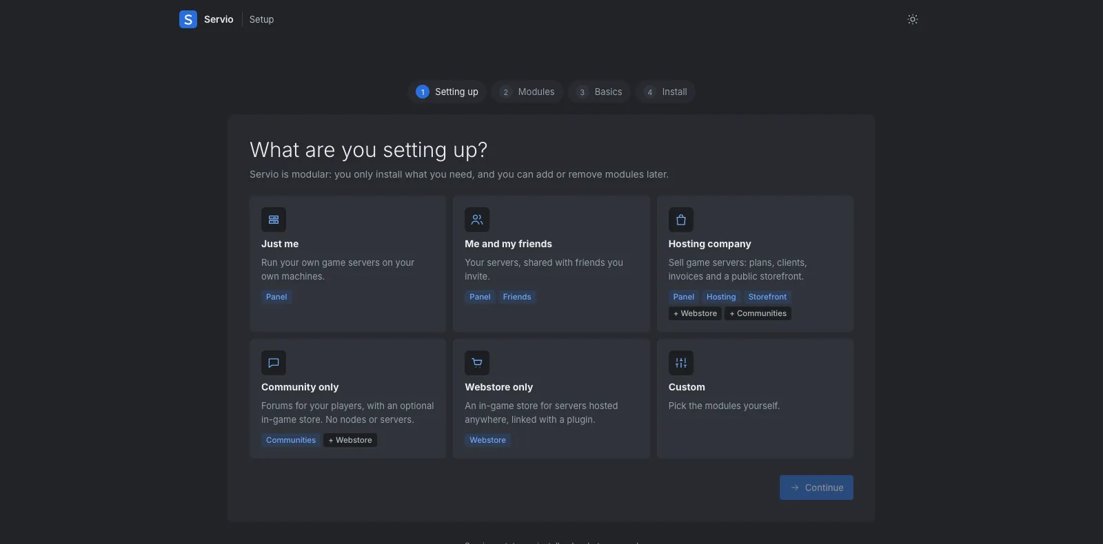The width and height of the screenshot is (1103, 544).
Task: Toggle + Webstore add-on on Community only
Action: [350, 440]
